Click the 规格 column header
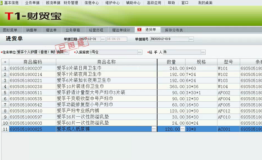The height and width of the screenshot is (160, 262). (201, 62)
